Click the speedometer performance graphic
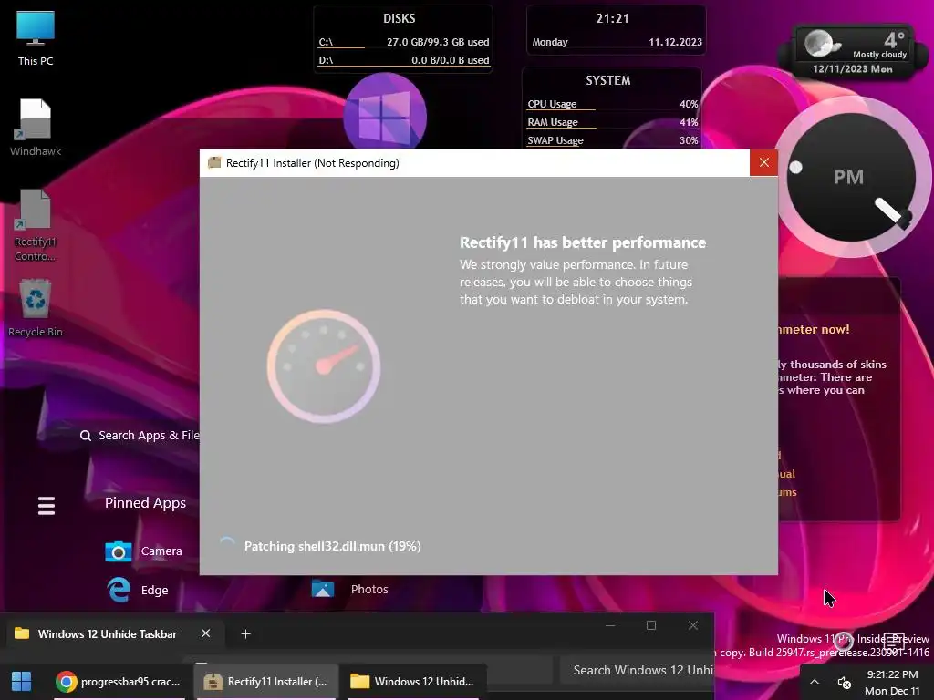The width and height of the screenshot is (934, 700). pyautogui.click(x=324, y=366)
